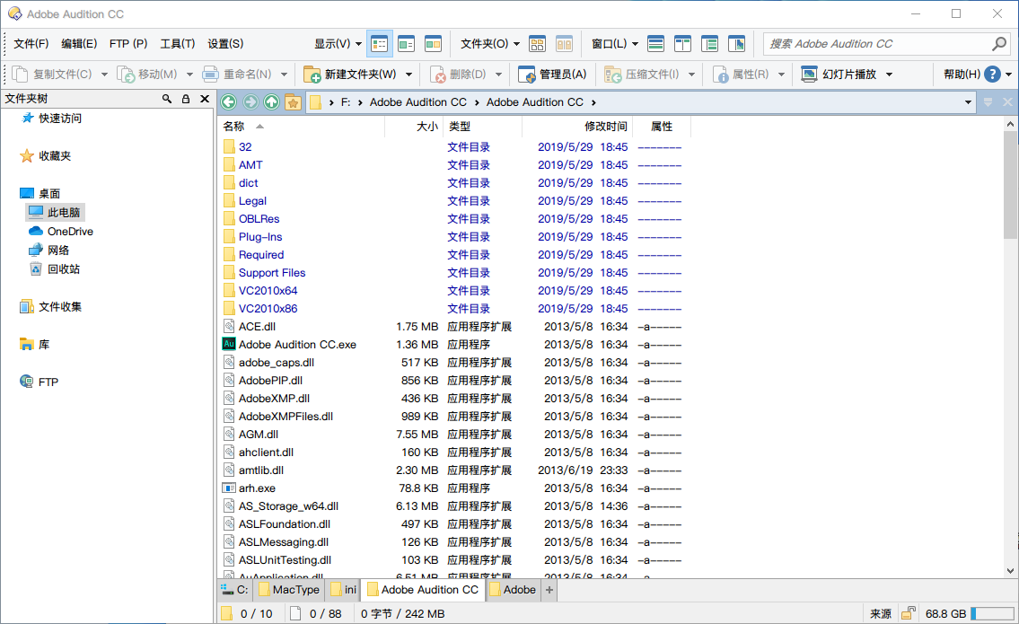Click the 属性(R) button
This screenshot has height=624, width=1019.
click(x=741, y=75)
